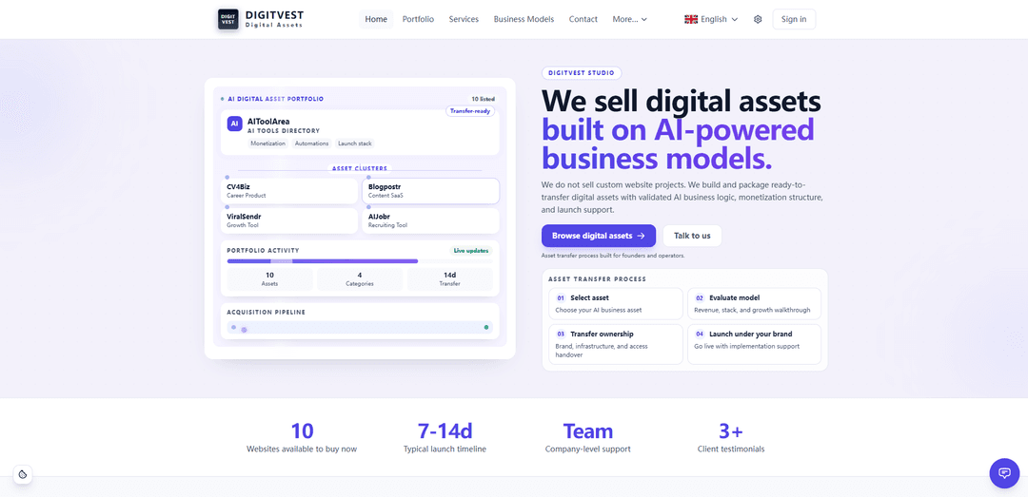Click step 01 Select asset
This screenshot has height=497, width=1028.
point(616,304)
